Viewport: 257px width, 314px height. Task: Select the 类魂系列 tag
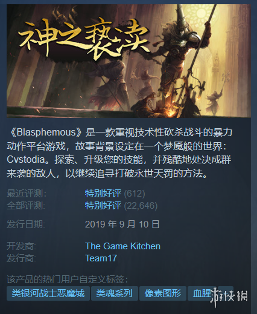(115, 293)
